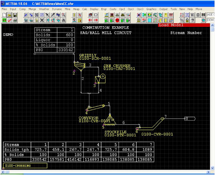Save the model with the floppy disk icon
The height and width of the screenshot is (175, 215).
pos(15,15)
